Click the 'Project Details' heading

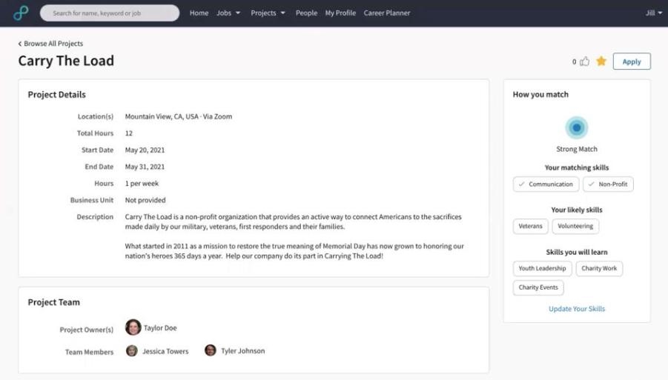[56, 95]
